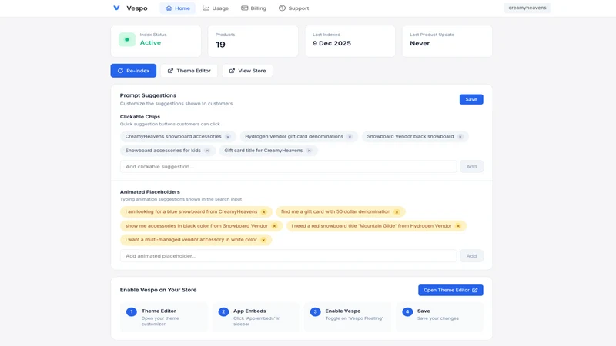Click step 4 Save circle
The height and width of the screenshot is (346, 616).
[x=407, y=312]
